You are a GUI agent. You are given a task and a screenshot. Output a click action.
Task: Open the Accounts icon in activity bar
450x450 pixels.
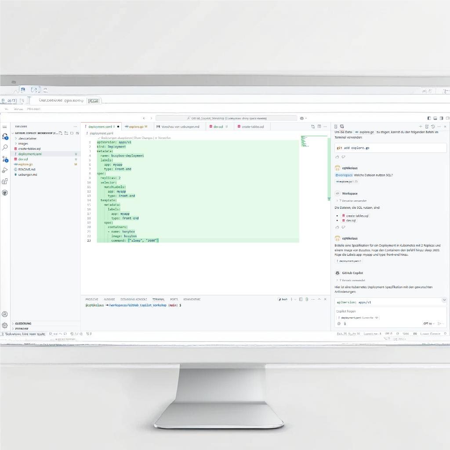(x=5, y=314)
